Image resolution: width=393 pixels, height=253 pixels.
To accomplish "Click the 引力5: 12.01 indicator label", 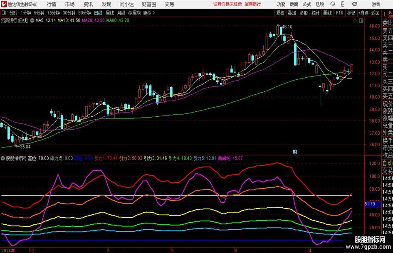I will (x=205, y=158).
